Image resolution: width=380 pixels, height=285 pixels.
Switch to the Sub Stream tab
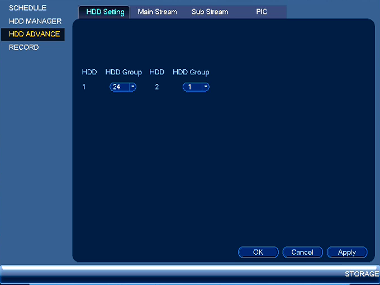click(x=210, y=12)
